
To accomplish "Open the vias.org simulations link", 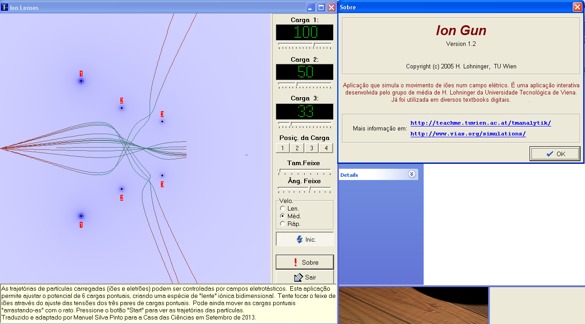I will coord(468,134).
